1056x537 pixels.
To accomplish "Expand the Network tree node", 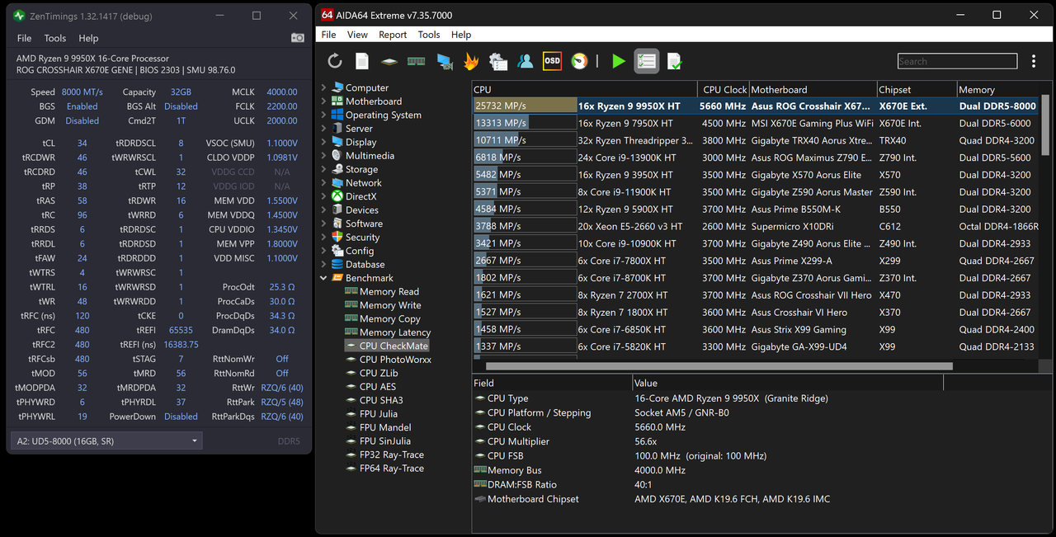I will (323, 183).
